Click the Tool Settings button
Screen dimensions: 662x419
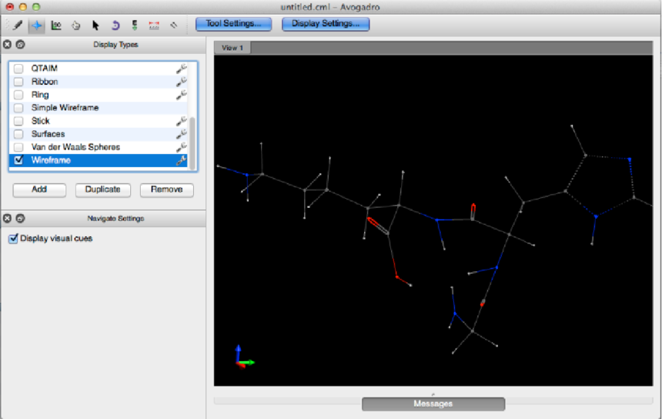pos(233,24)
